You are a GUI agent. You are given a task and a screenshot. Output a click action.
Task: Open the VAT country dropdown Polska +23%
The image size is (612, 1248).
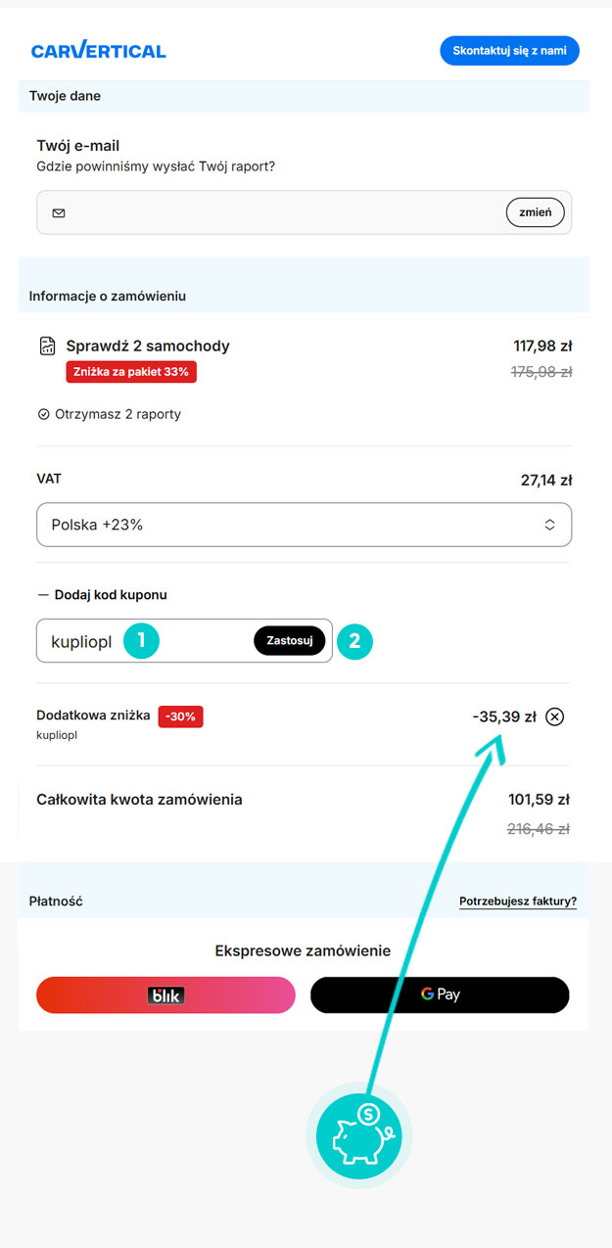point(304,525)
